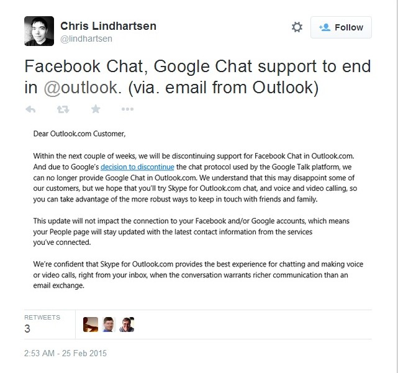Retweet using the retweet arrows icon
Screen dimensions: 398x373
pos(63,109)
